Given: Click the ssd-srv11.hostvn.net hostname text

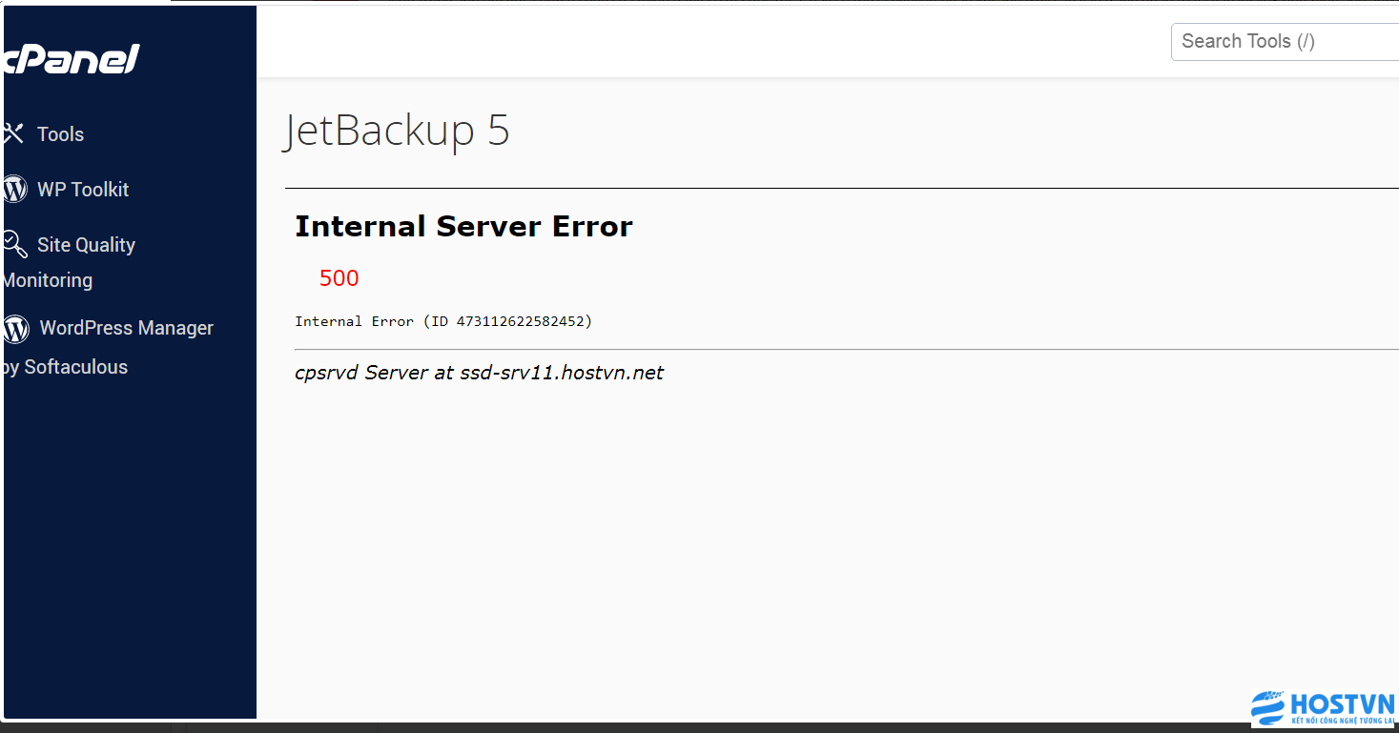Looking at the screenshot, I should click(x=562, y=373).
